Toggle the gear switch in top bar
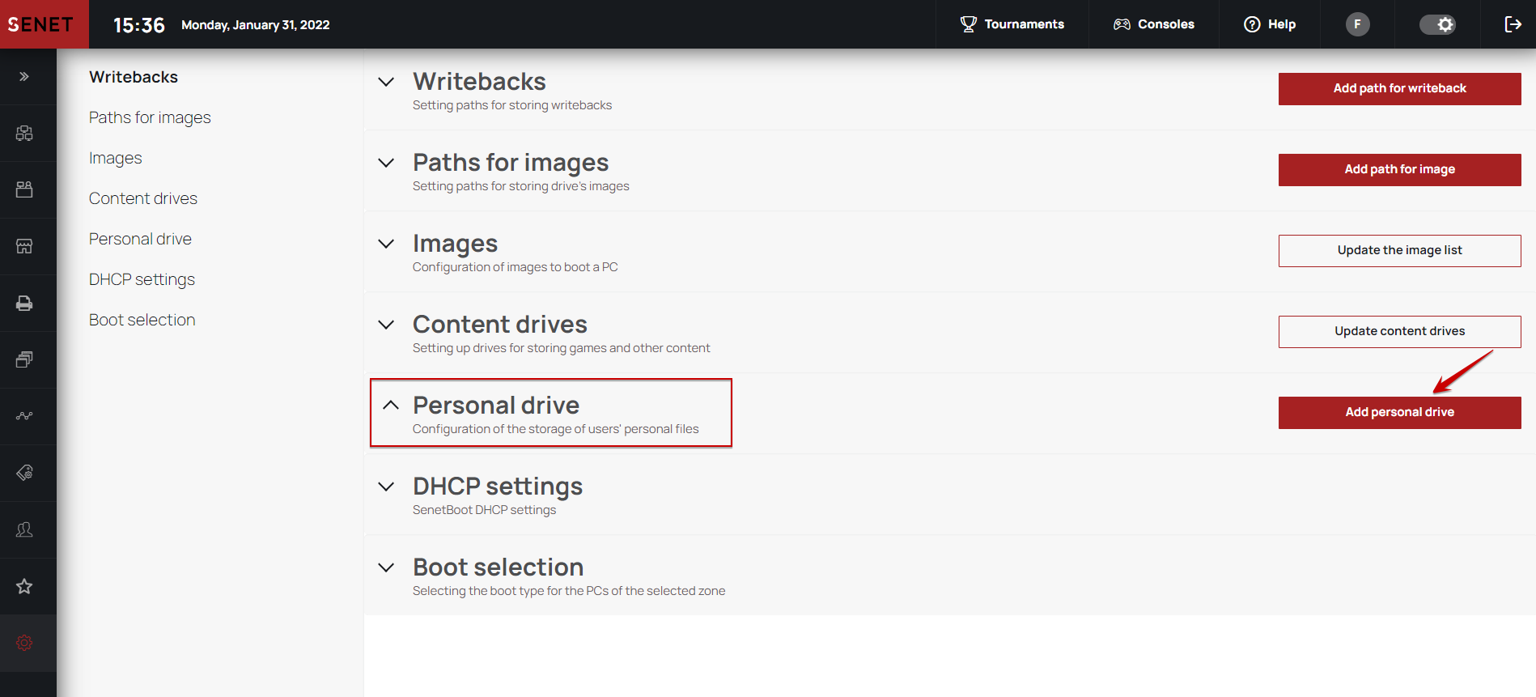 coord(1437,24)
